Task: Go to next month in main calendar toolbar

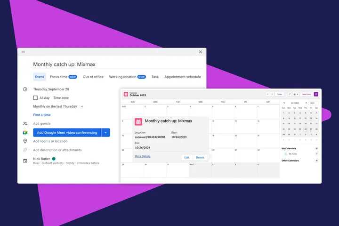Action: [272, 94]
